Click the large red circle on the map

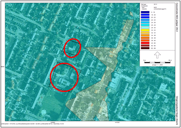64,77
